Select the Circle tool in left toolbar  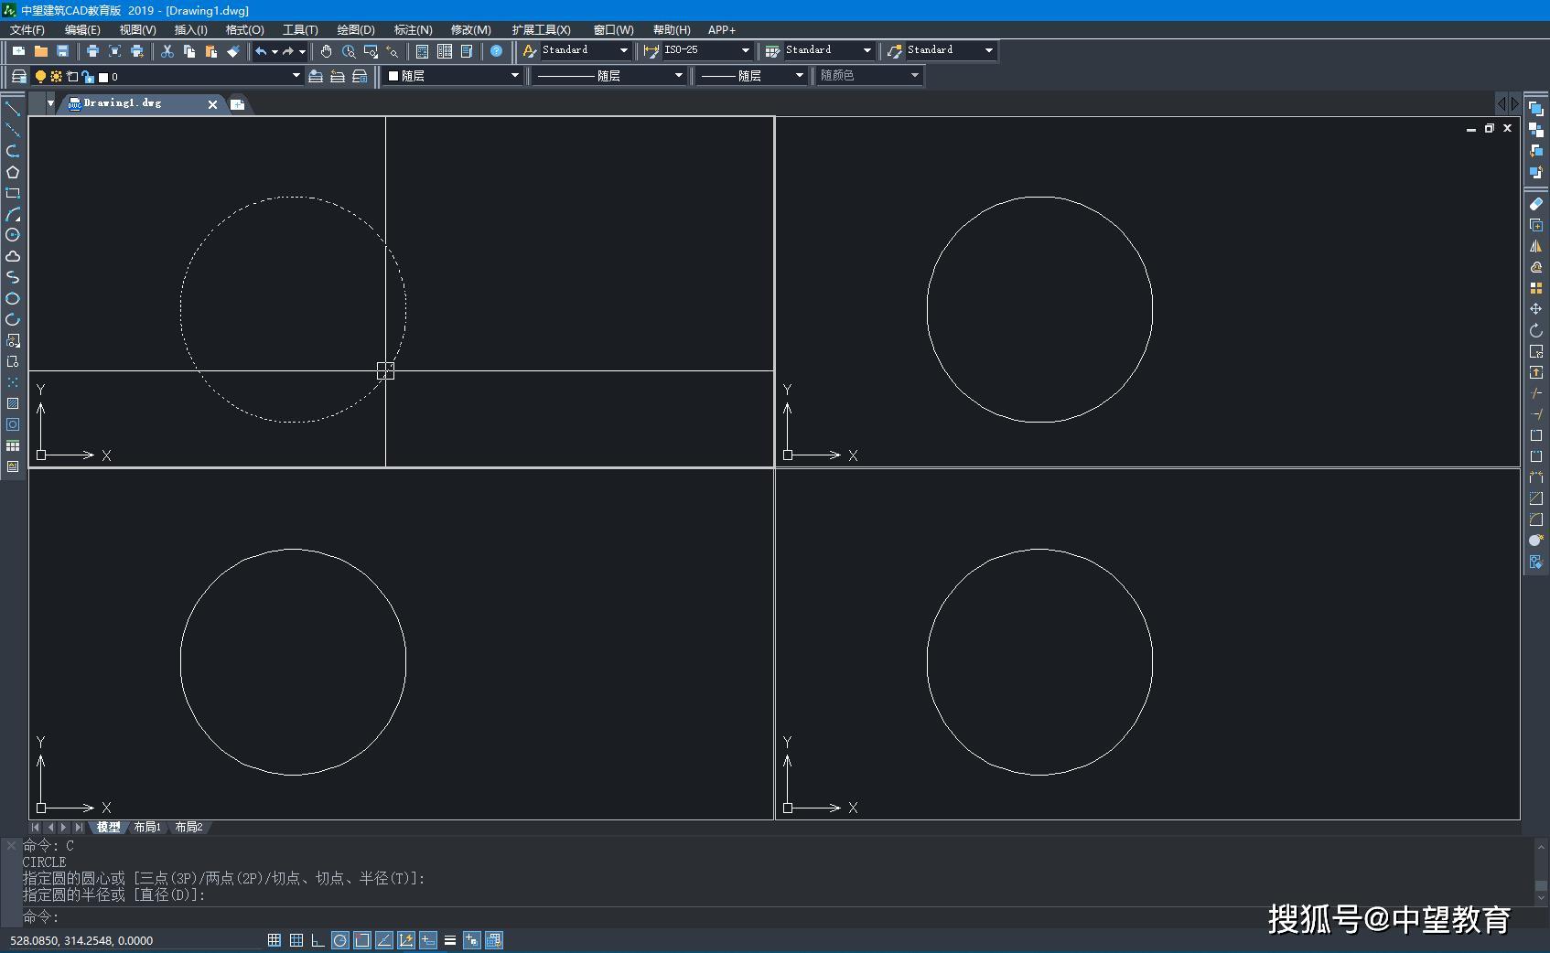click(13, 235)
